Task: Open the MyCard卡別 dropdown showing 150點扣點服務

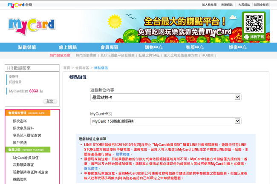Action: (166, 121)
